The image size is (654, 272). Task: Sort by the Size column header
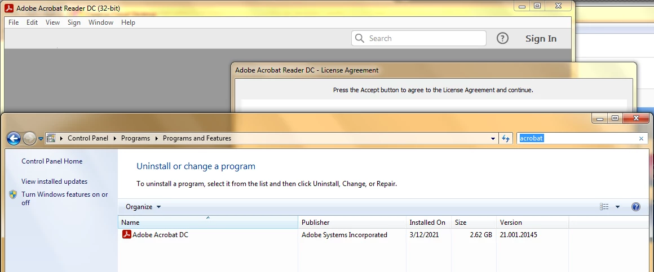474,223
